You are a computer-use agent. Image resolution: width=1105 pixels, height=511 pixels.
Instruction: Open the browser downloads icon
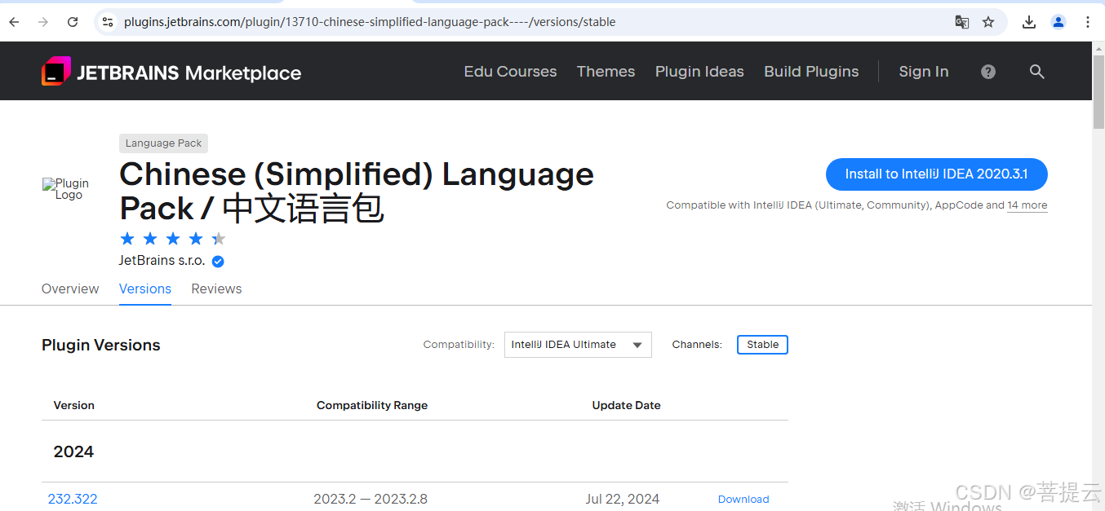coord(1029,22)
